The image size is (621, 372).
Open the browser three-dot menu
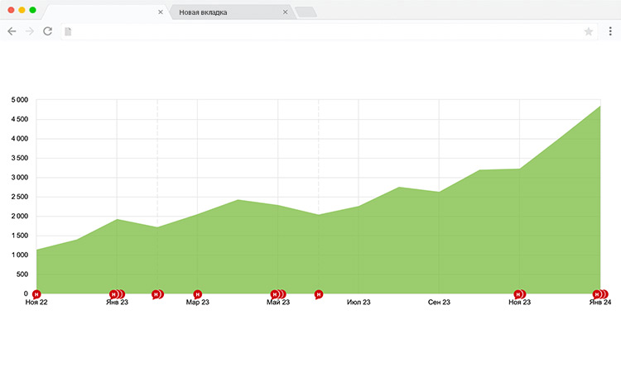pos(609,31)
